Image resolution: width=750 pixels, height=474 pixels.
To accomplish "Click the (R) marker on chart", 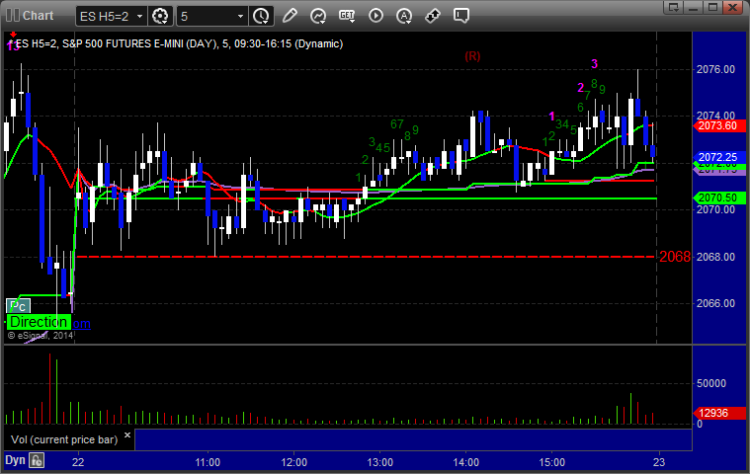I will click(x=472, y=56).
